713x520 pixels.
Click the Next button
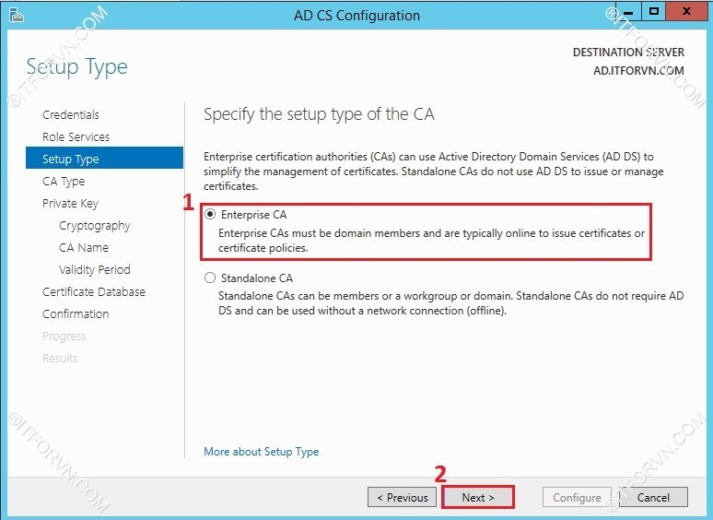coord(478,498)
